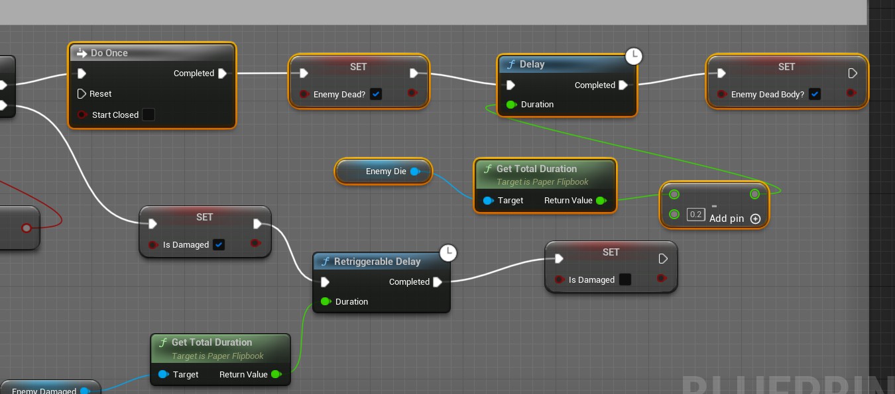The image size is (895, 394).
Task: Click the Enemy Die variable output pin
Action: pos(415,172)
